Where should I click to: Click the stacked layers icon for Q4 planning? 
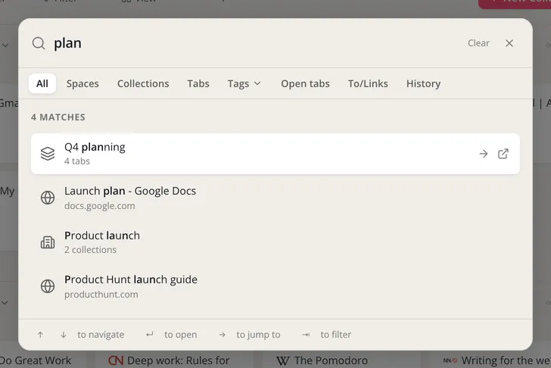[x=48, y=154]
